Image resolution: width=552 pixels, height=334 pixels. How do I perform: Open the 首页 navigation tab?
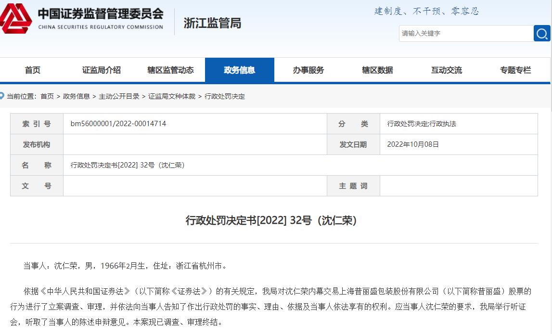click(x=33, y=70)
